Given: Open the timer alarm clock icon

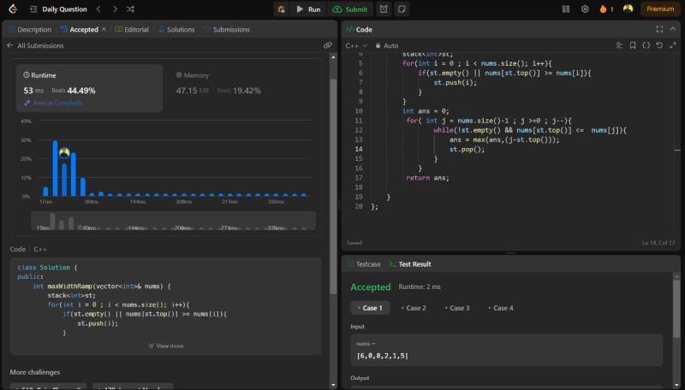Looking at the screenshot, I should click(x=384, y=9).
